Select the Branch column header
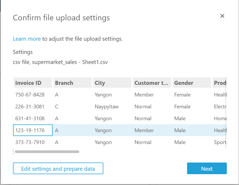Screen dimensions: 239x185 [64, 82]
